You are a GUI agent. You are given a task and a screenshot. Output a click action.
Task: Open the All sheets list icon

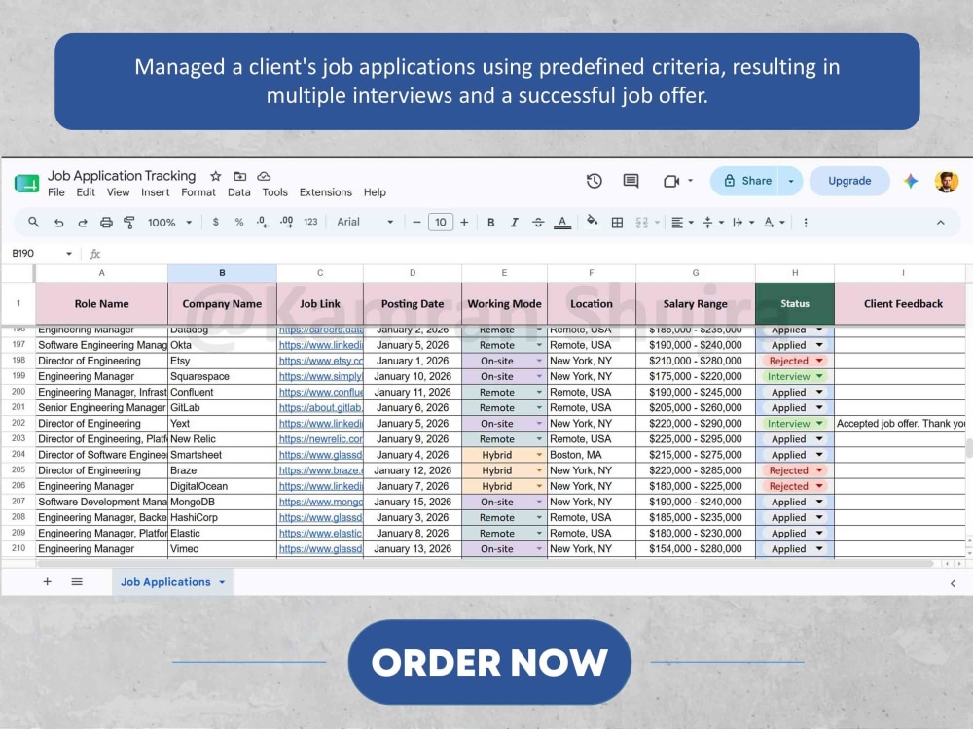(x=77, y=581)
